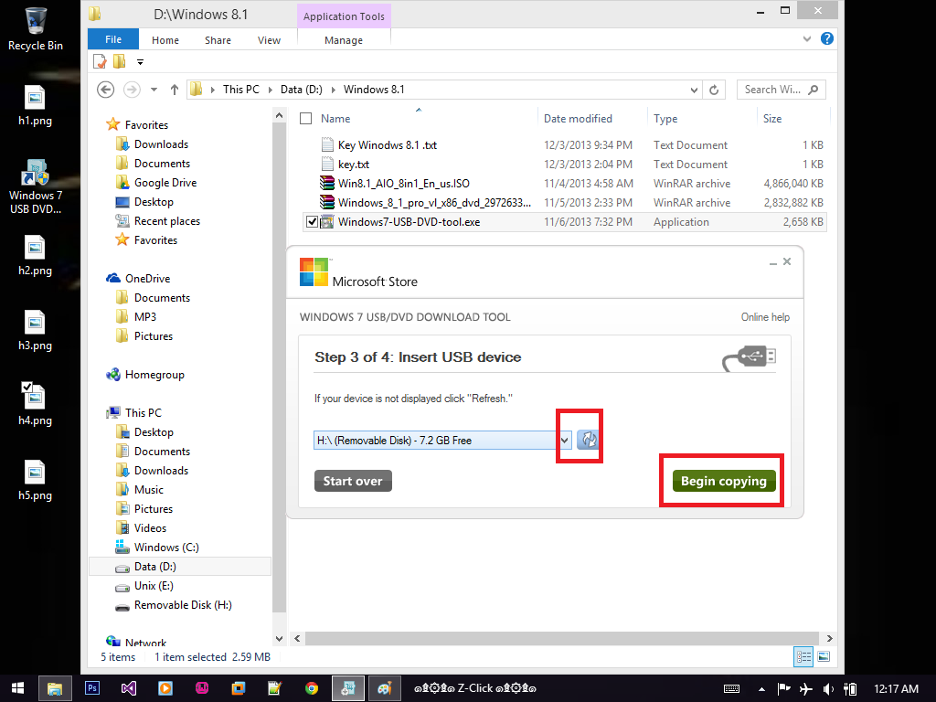Click the Begin copying button
This screenshot has height=702, width=936.
pyautogui.click(x=724, y=481)
